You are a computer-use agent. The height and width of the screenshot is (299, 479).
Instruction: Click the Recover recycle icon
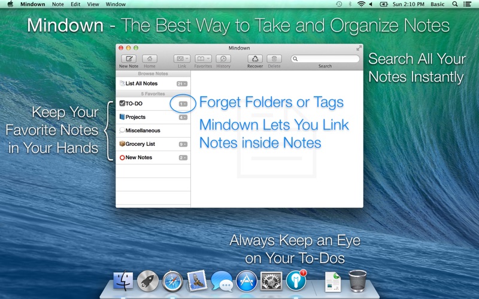[x=255, y=59]
